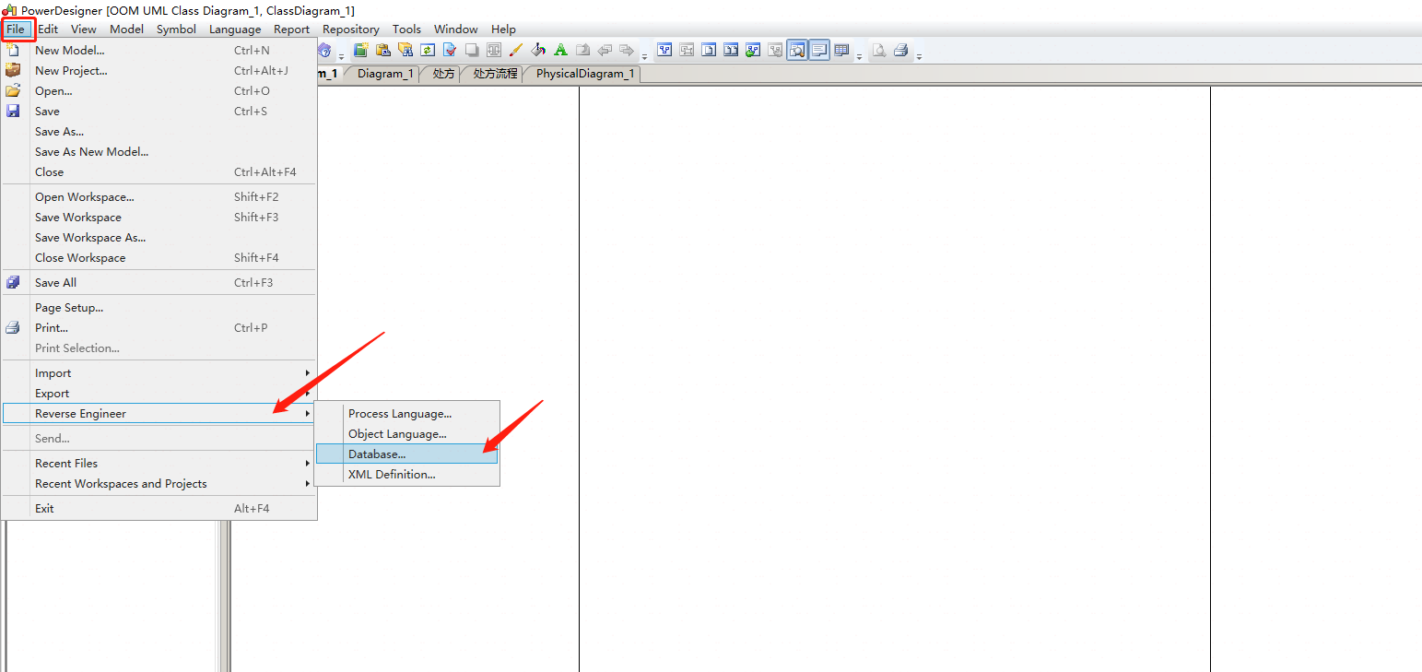Screen dimensions: 1422x672
Task: Open the Repository menu
Action: [x=351, y=29]
